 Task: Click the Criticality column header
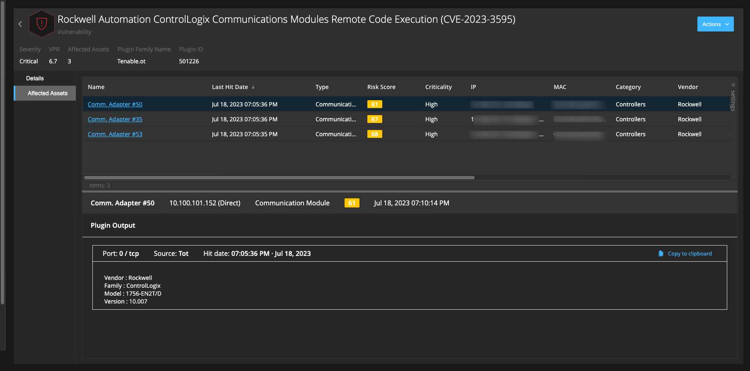tap(438, 87)
